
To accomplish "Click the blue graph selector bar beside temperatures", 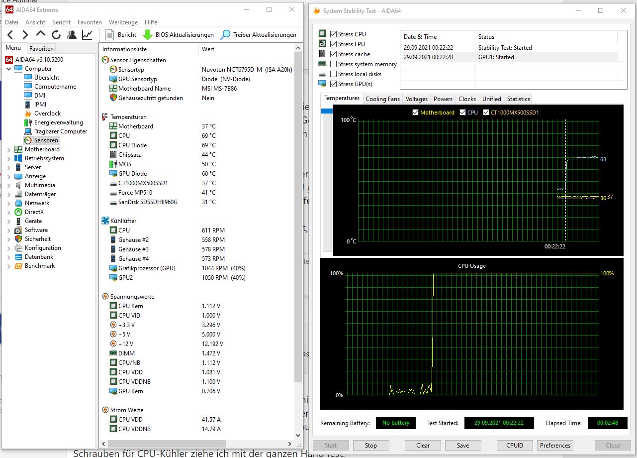I will [x=327, y=111].
